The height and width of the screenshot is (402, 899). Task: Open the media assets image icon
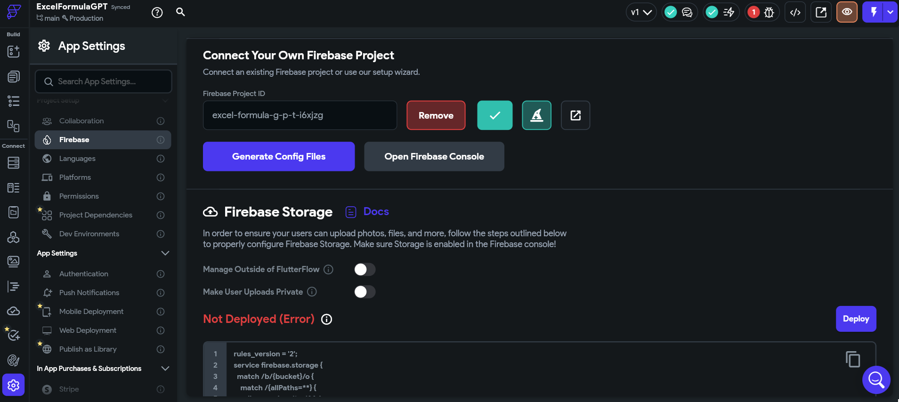[x=14, y=261]
